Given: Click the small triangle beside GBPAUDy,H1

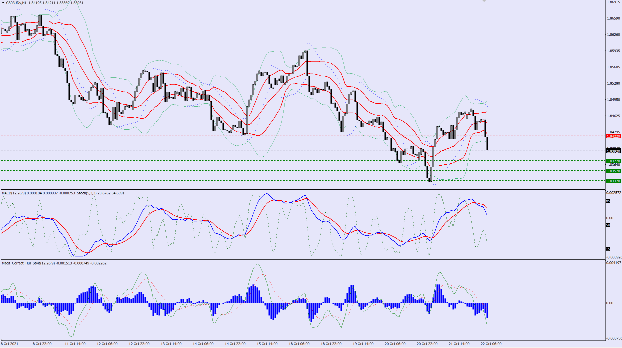Looking at the screenshot, I should [x=3, y=3].
